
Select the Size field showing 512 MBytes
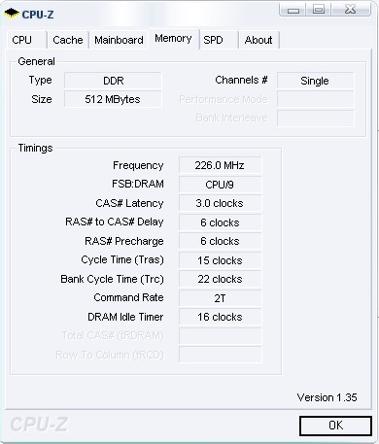coord(113,99)
